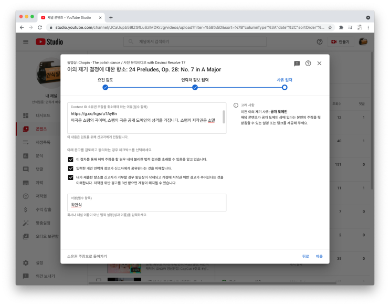Click the 만들기 create button
This screenshot has height=306, width=390.
pos(341,42)
